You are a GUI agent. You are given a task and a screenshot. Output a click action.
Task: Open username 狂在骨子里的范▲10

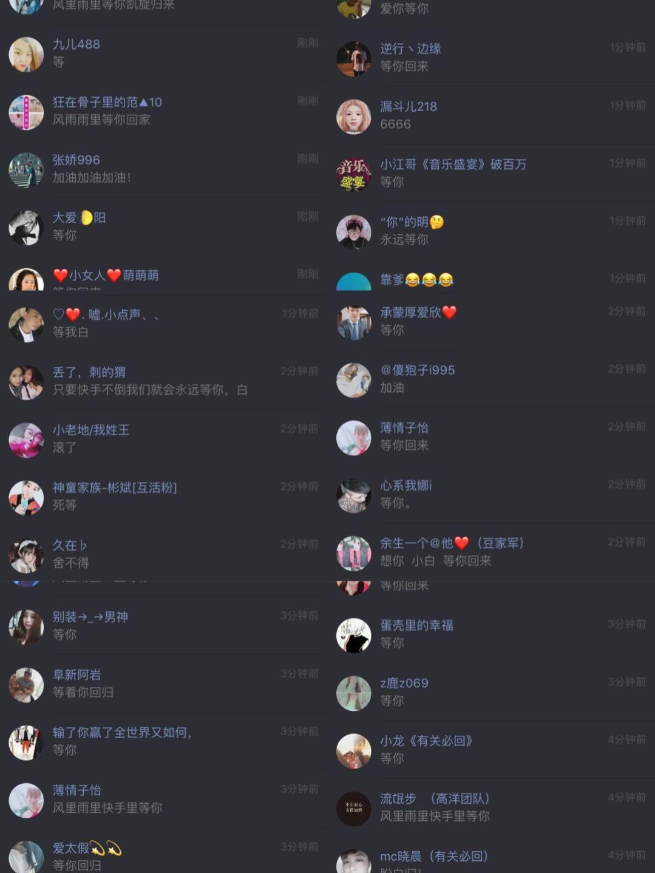(x=107, y=102)
